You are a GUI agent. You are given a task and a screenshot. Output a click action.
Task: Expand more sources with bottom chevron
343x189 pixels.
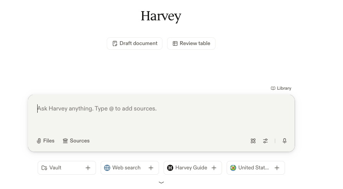click(x=161, y=182)
